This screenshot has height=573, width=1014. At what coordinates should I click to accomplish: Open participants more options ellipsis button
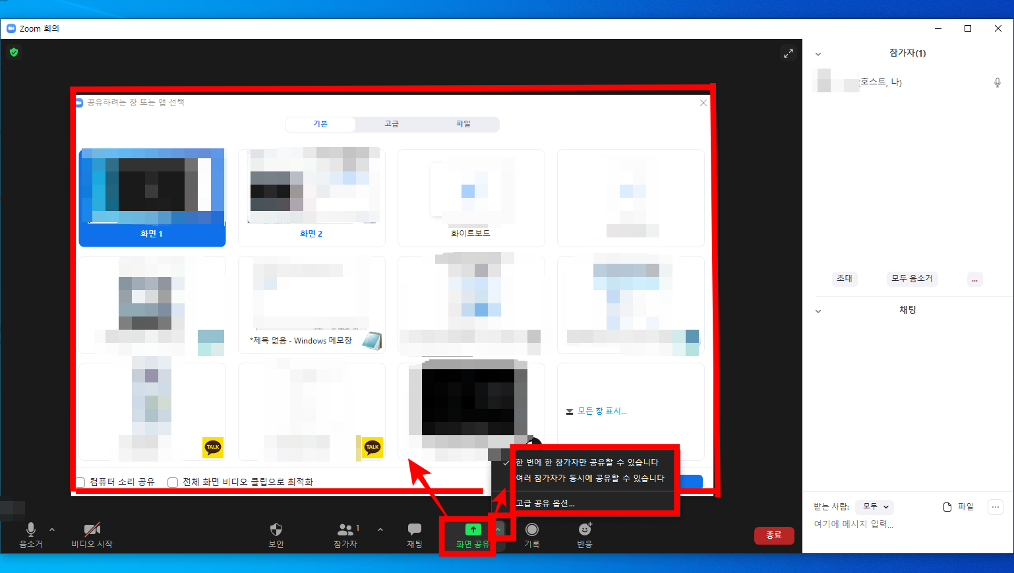[974, 279]
